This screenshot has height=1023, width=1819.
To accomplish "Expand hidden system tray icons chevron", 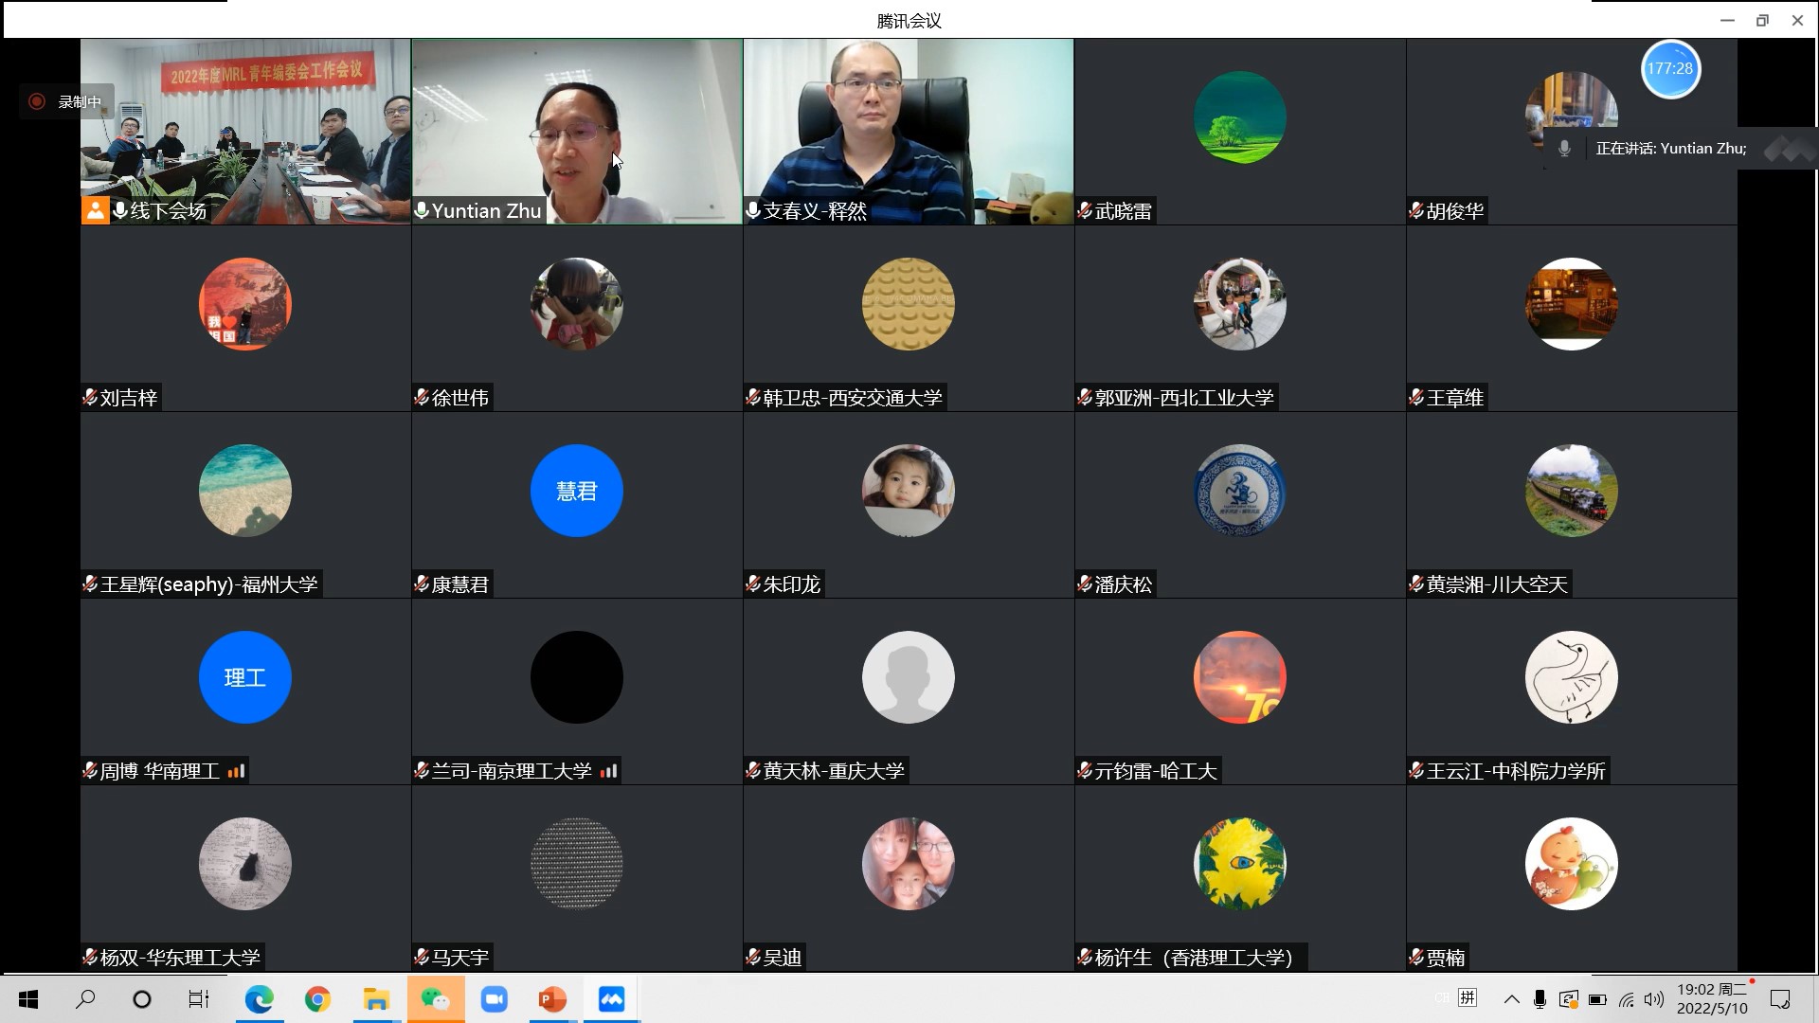I will tap(1511, 999).
